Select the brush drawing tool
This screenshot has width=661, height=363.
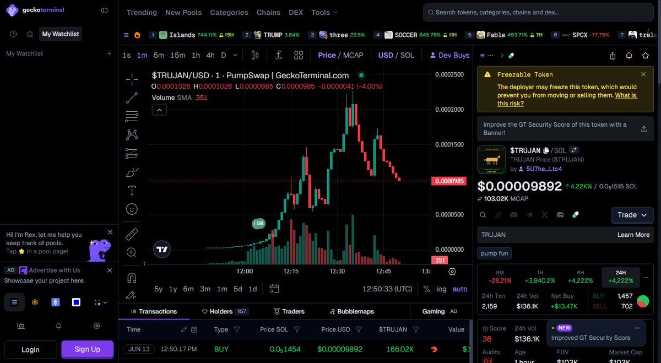pyautogui.click(x=132, y=172)
